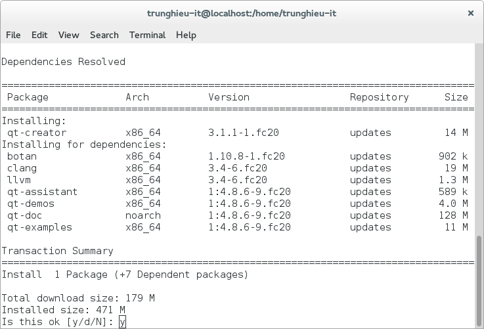Click the 589 k size value

[x=453, y=192]
